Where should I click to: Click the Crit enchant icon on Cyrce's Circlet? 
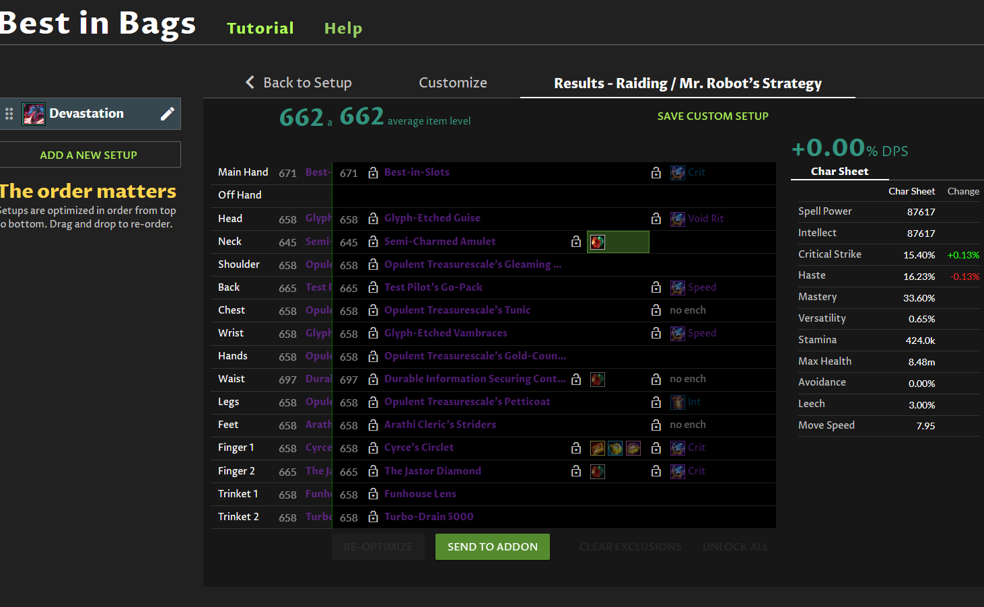pos(678,448)
